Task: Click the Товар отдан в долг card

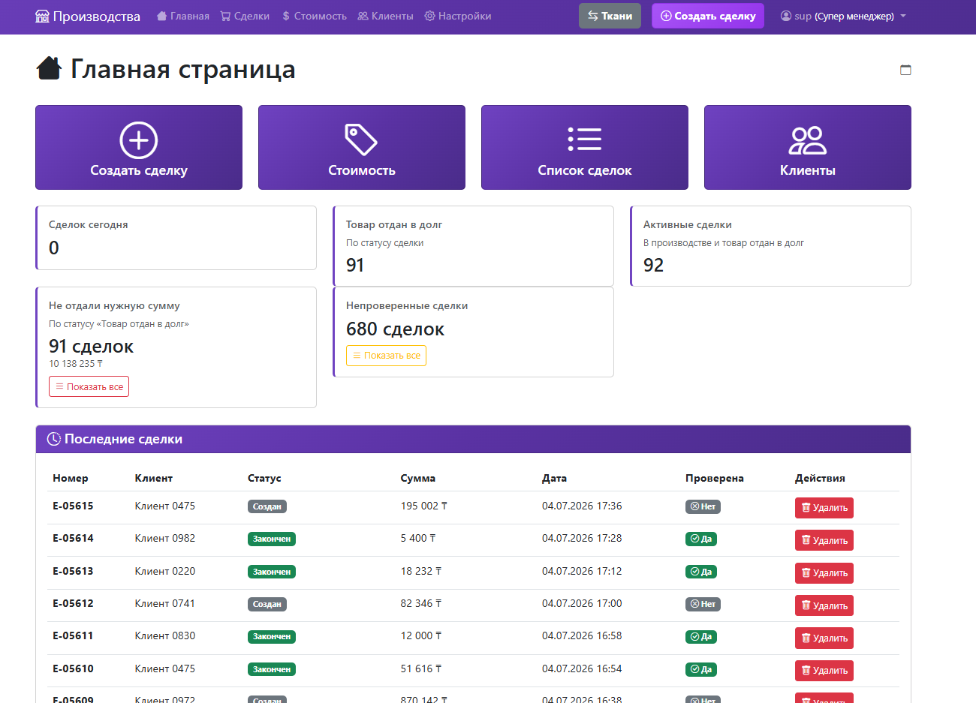Action: pos(474,246)
